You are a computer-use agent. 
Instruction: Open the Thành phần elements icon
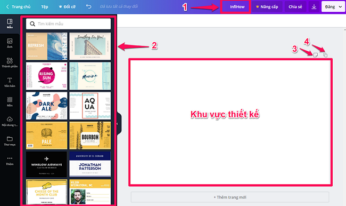[10, 61]
